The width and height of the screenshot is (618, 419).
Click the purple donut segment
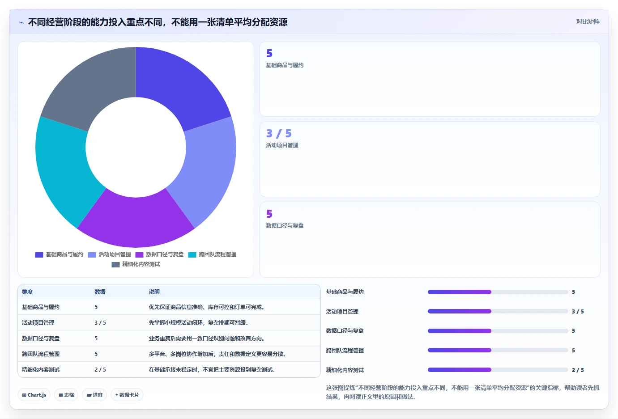136,221
